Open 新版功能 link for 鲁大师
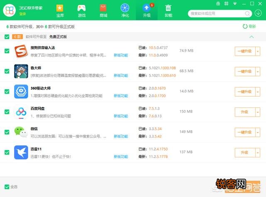This screenshot has height=197, width=266. 121,75
